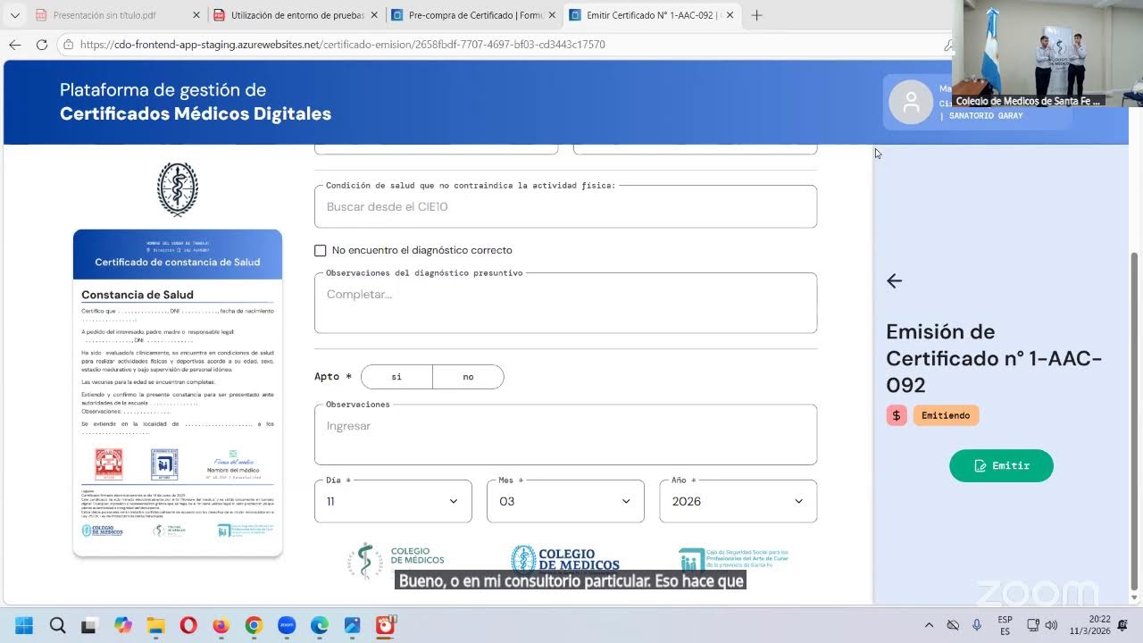This screenshot has width=1143, height=643.
Task: Open clock showing 20:22 date panel
Action: (1089, 625)
